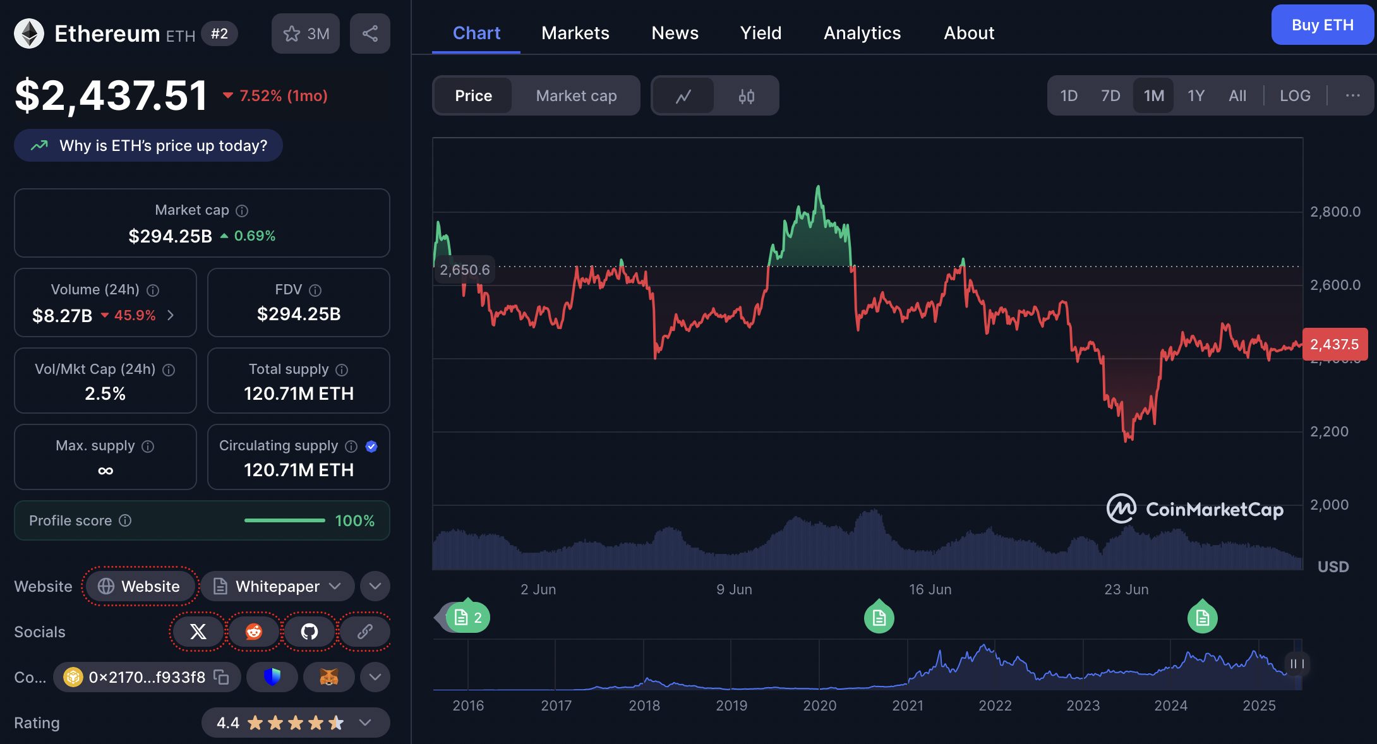Click the MetaMask fox icon
The width and height of the screenshot is (1377, 744).
pyautogui.click(x=329, y=677)
